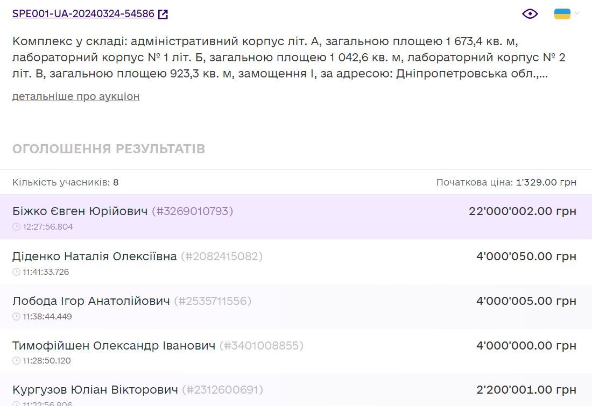592x406 pixels.
Task: Follow the "детальніше про аукціон" link
Action: pyautogui.click(x=76, y=97)
